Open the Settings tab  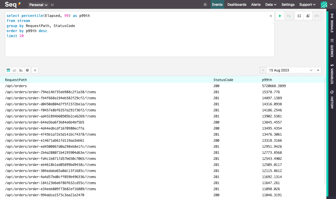pyautogui.click(x=288, y=5)
